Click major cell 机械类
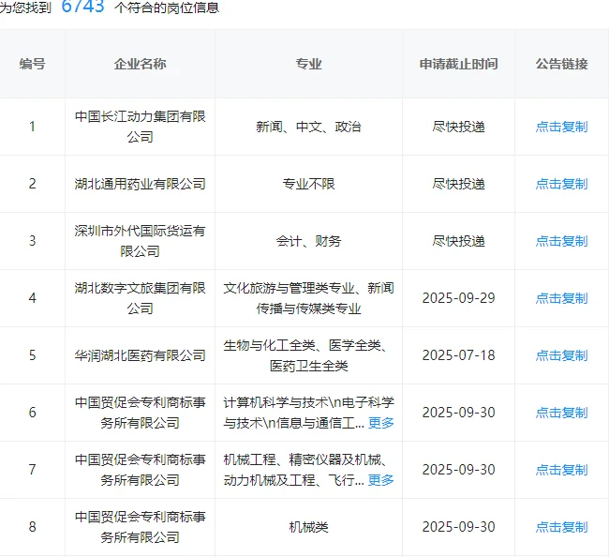 pyautogui.click(x=309, y=527)
